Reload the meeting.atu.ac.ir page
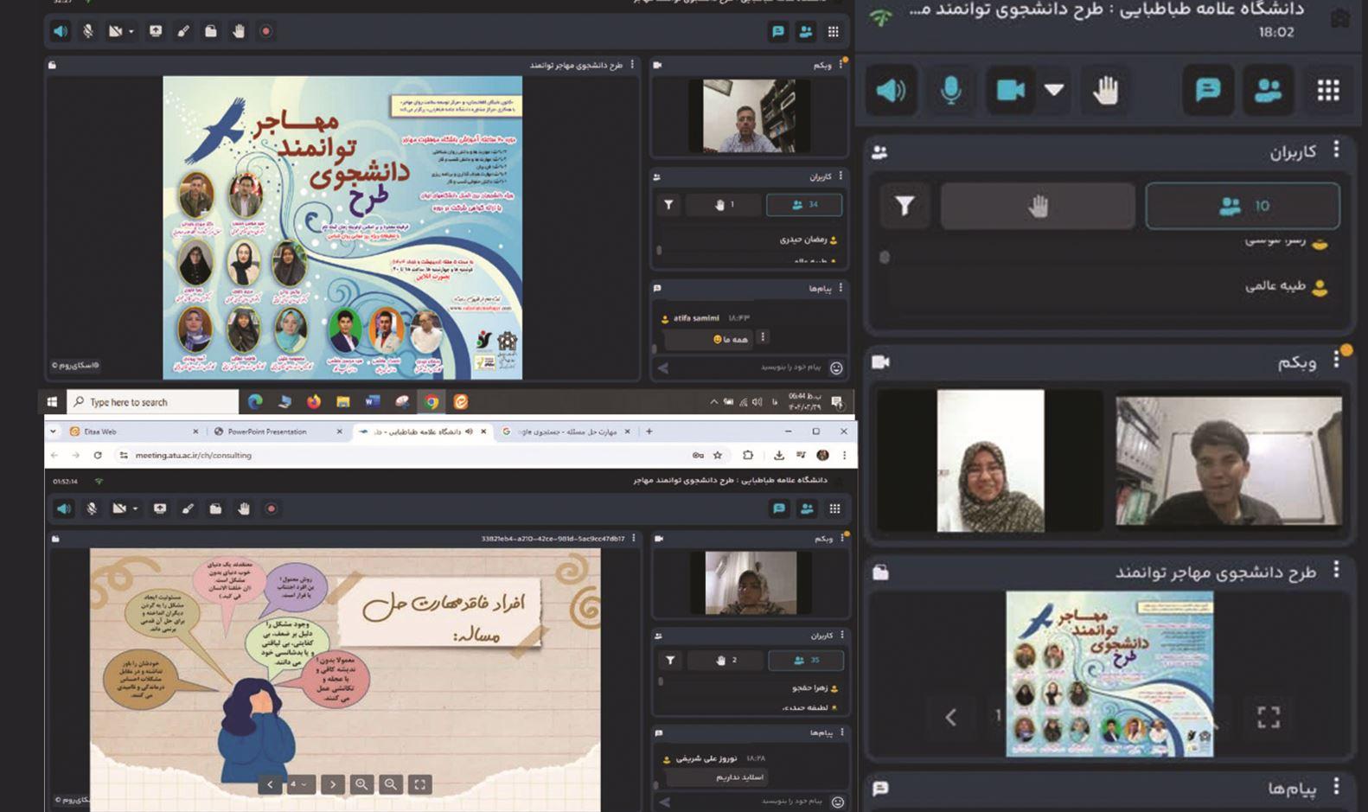Image resolution: width=1368 pixels, height=812 pixels. coord(98,455)
